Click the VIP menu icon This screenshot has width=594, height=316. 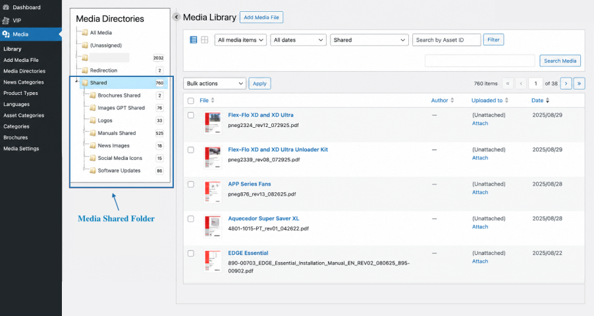(x=6, y=20)
